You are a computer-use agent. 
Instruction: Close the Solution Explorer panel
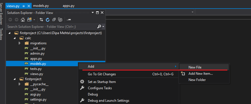[102, 13]
